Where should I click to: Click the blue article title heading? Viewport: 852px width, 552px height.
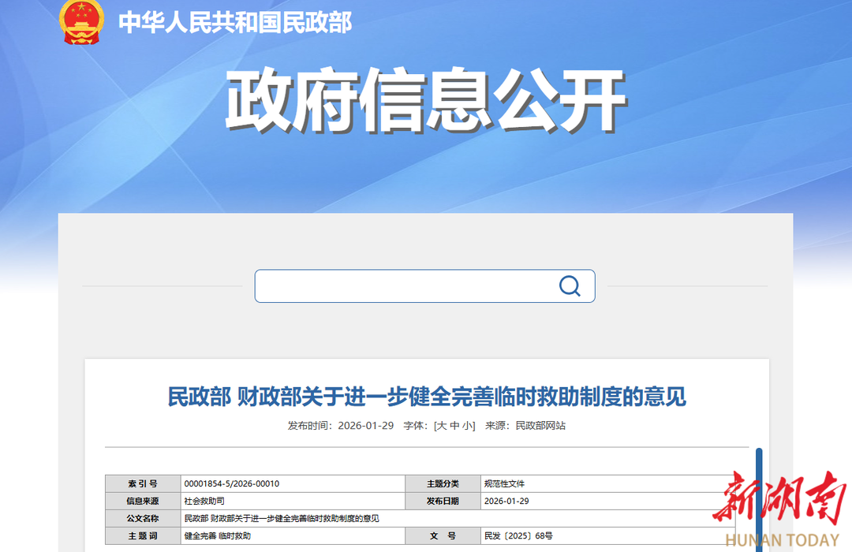tap(427, 396)
